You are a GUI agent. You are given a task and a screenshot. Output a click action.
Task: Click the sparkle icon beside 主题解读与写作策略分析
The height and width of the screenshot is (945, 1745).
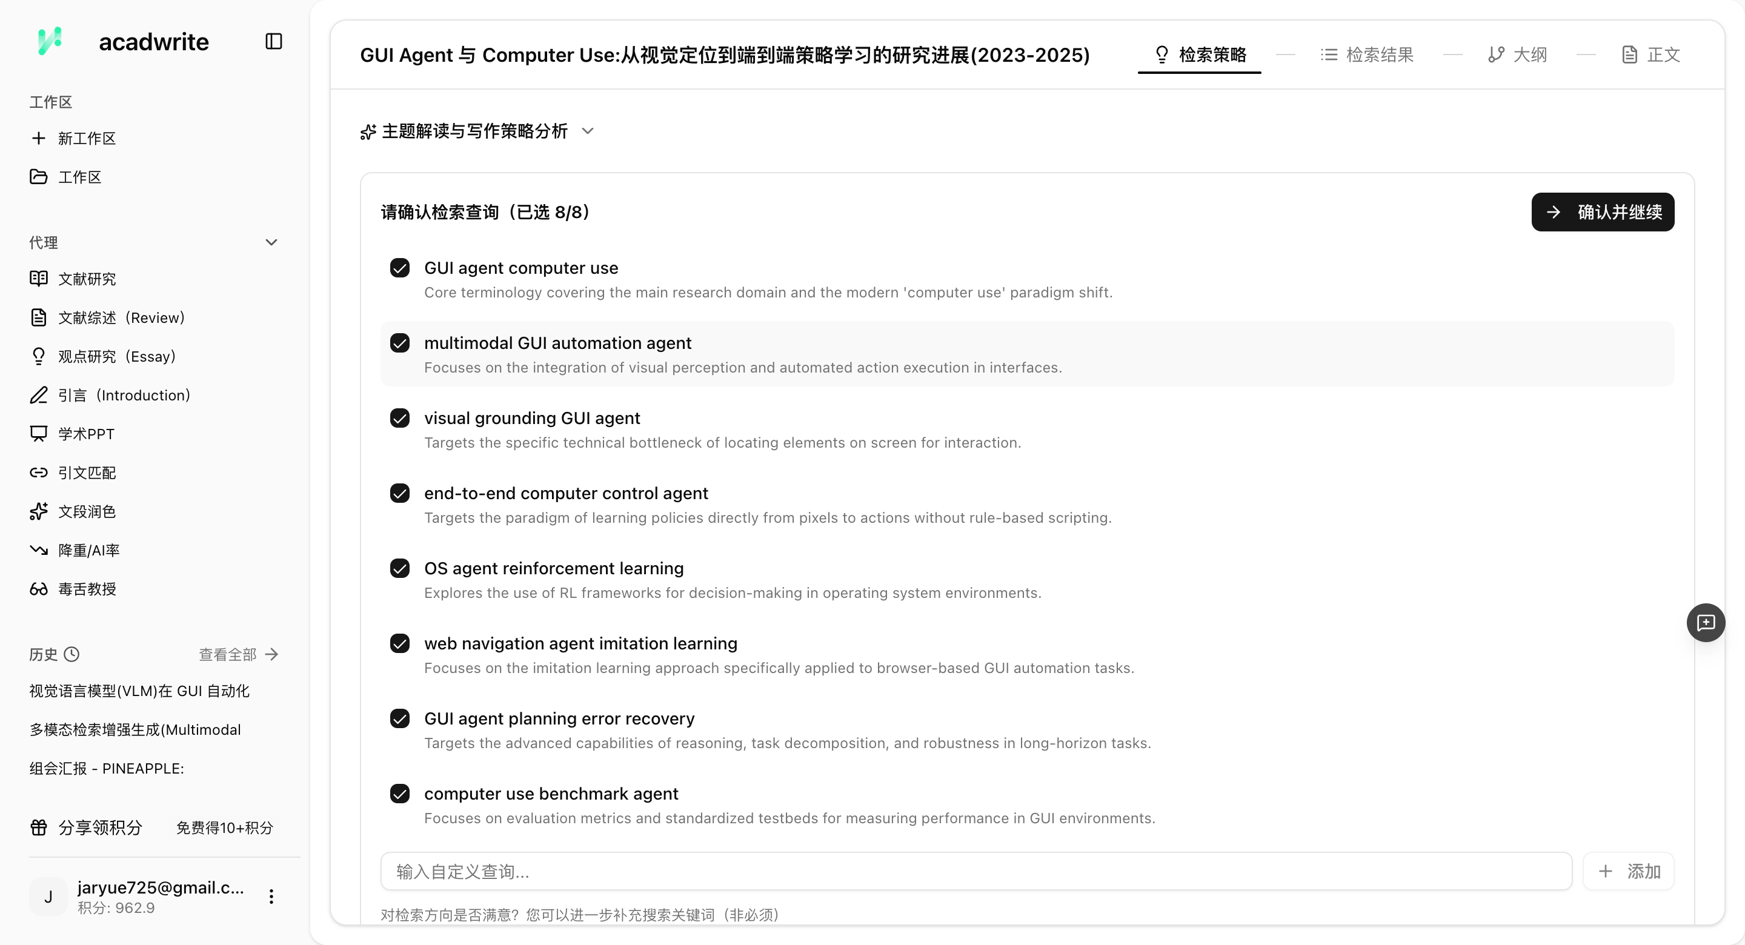tap(368, 131)
